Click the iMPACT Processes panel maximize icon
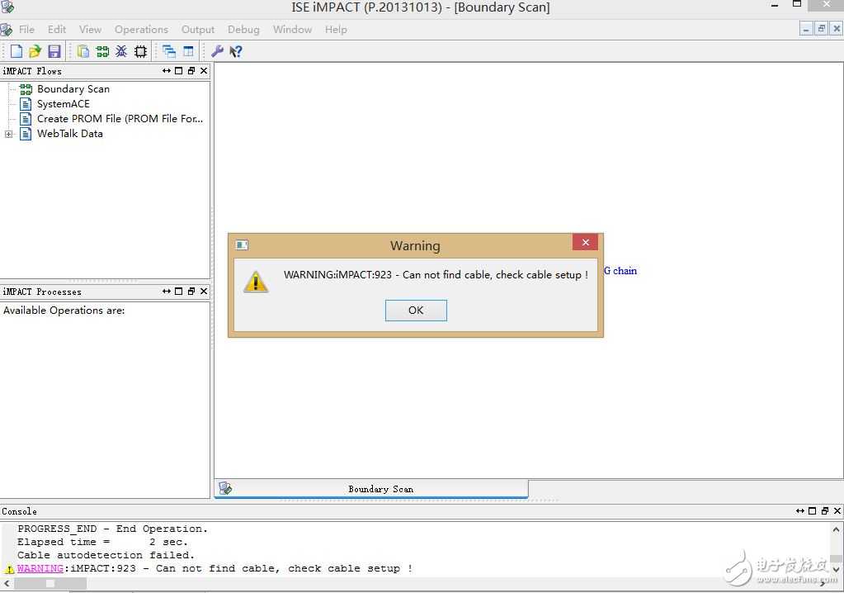This screenshot has width=844, height=593. (179, 292)
